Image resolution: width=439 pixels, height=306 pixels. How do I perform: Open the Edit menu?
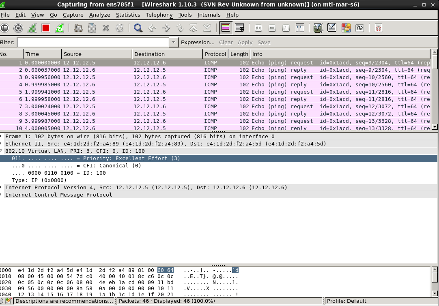pyautogui.click(x=20, y=15)
